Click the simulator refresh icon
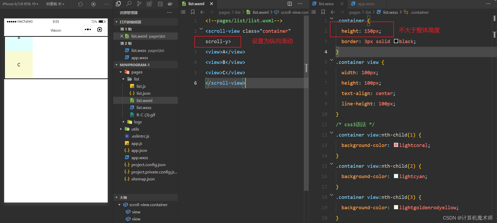The width and height of the screenshot is (497, 223). click(x=80, y=4)
